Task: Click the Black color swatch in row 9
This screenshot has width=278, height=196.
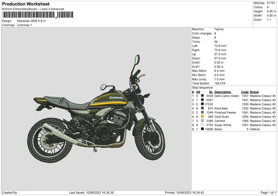Action: point(202,129)
